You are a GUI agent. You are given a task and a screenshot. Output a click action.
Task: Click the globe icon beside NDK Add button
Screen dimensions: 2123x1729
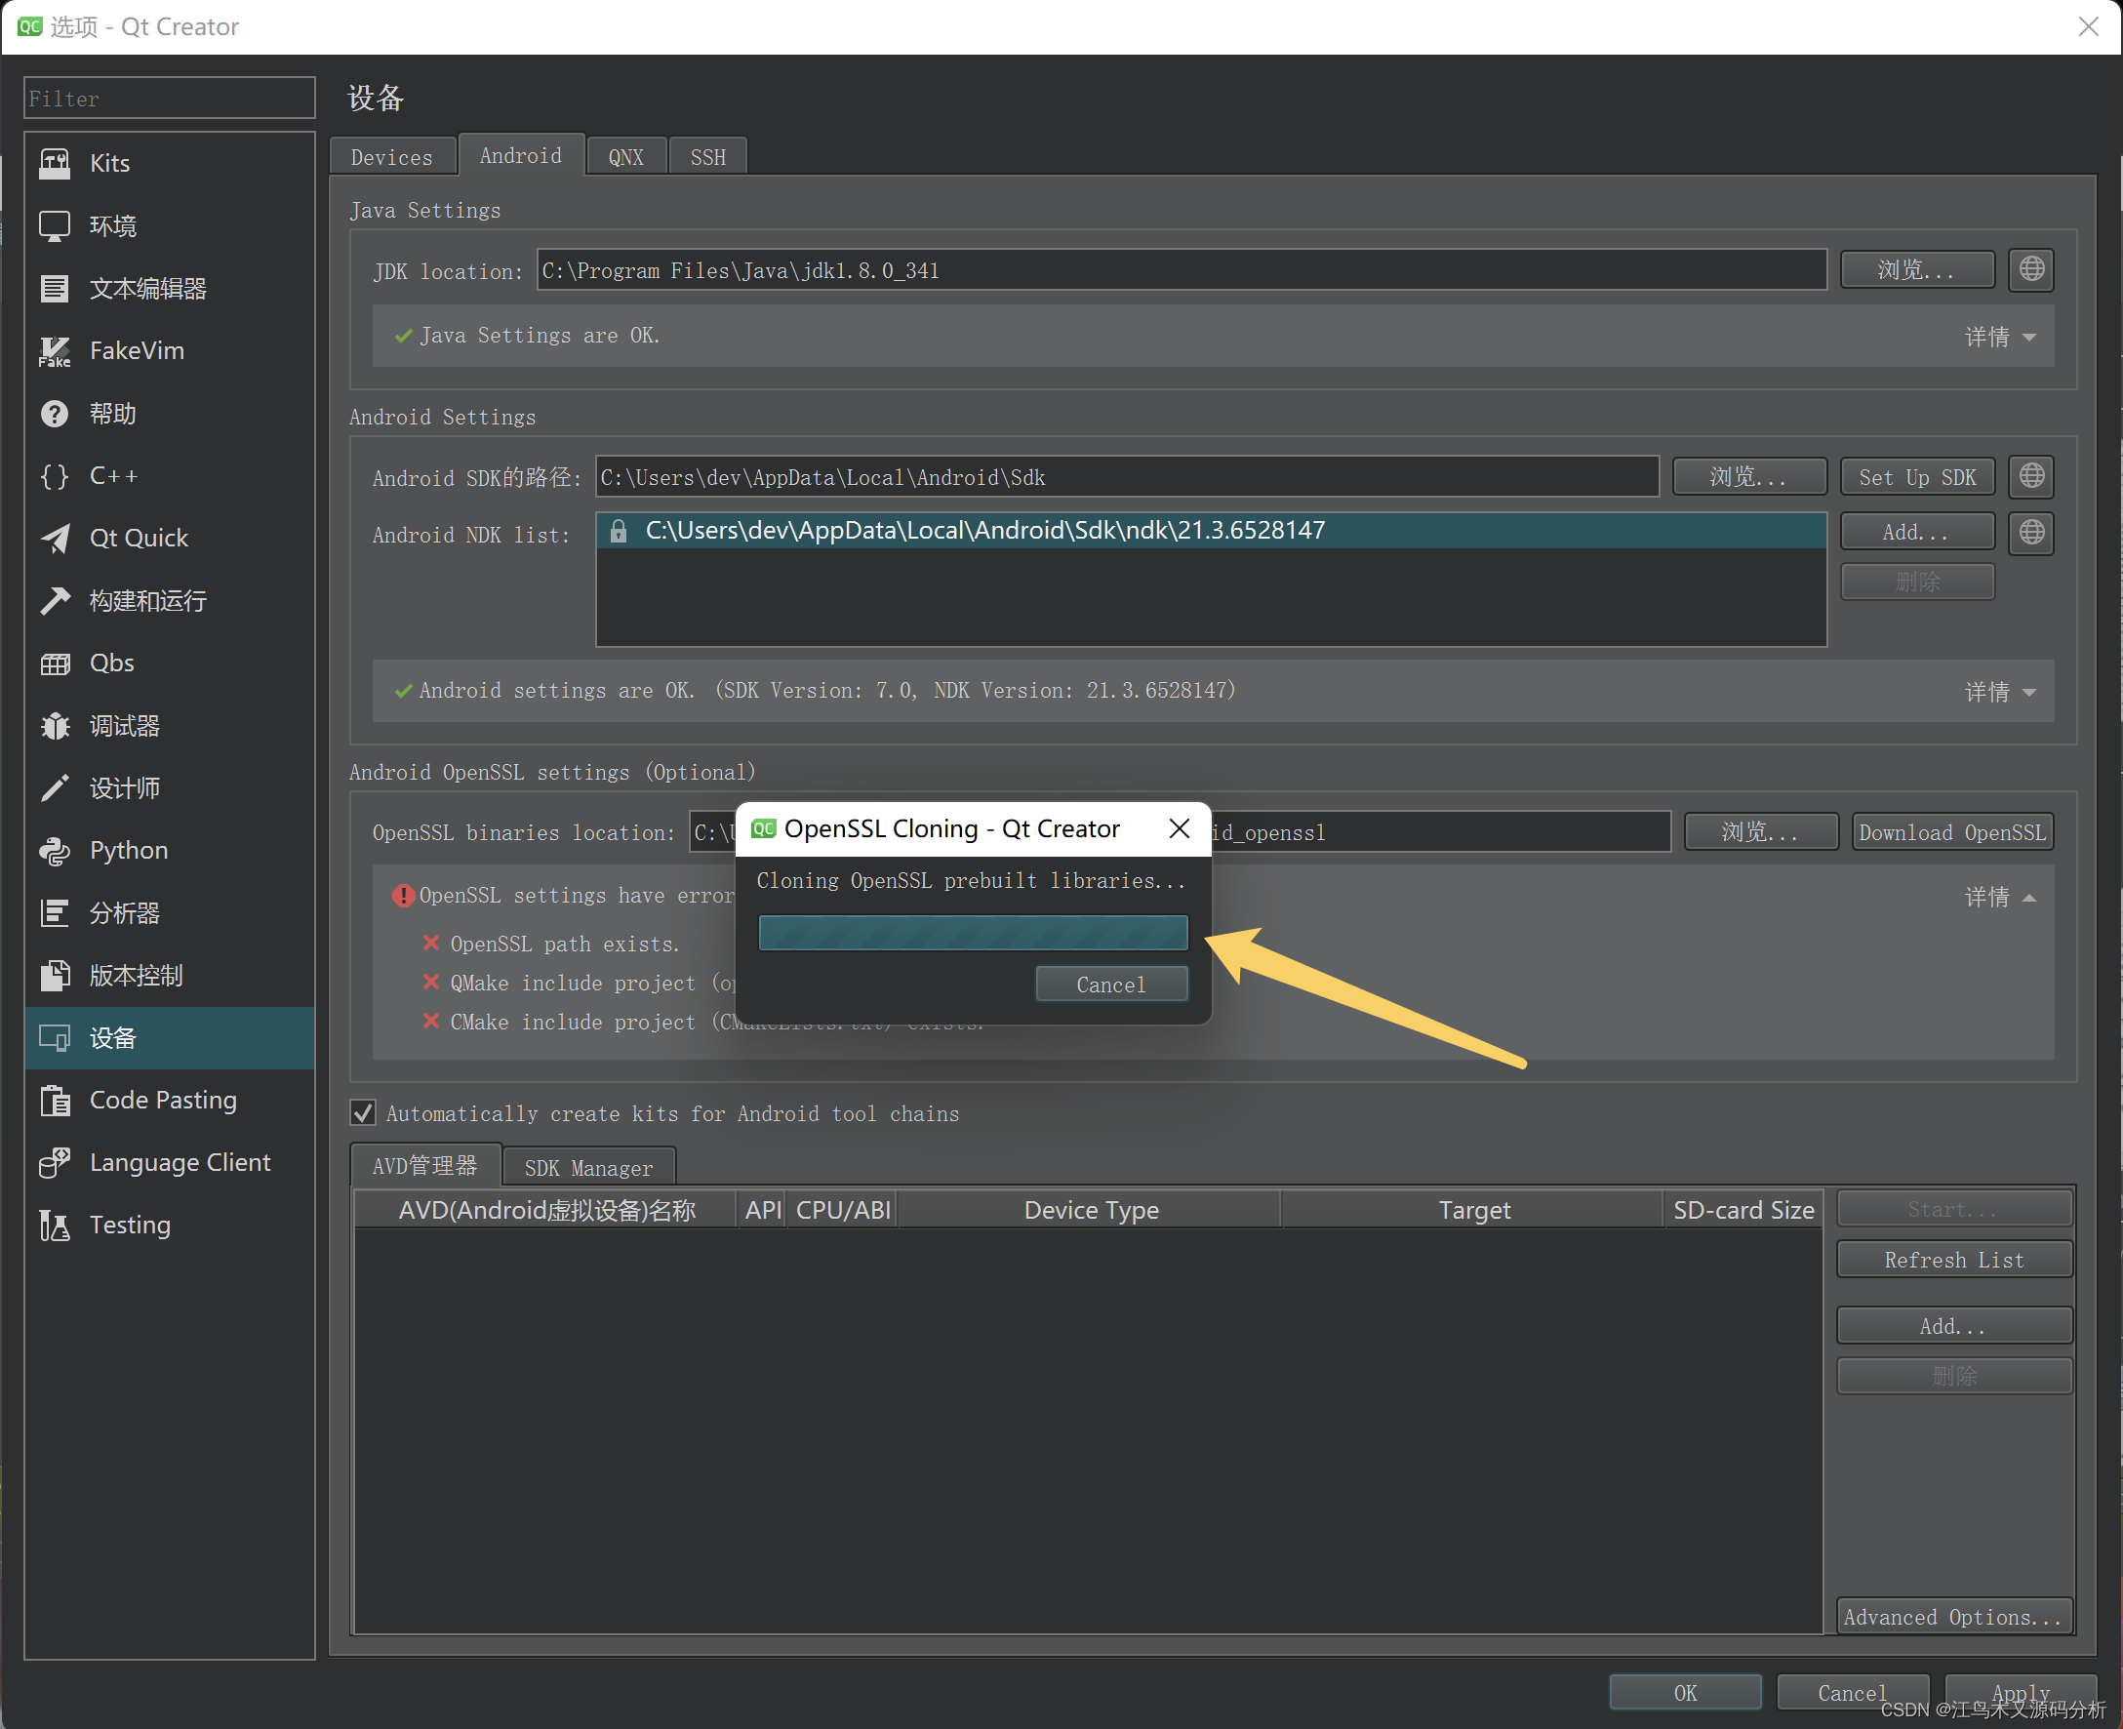point(2030,532)
